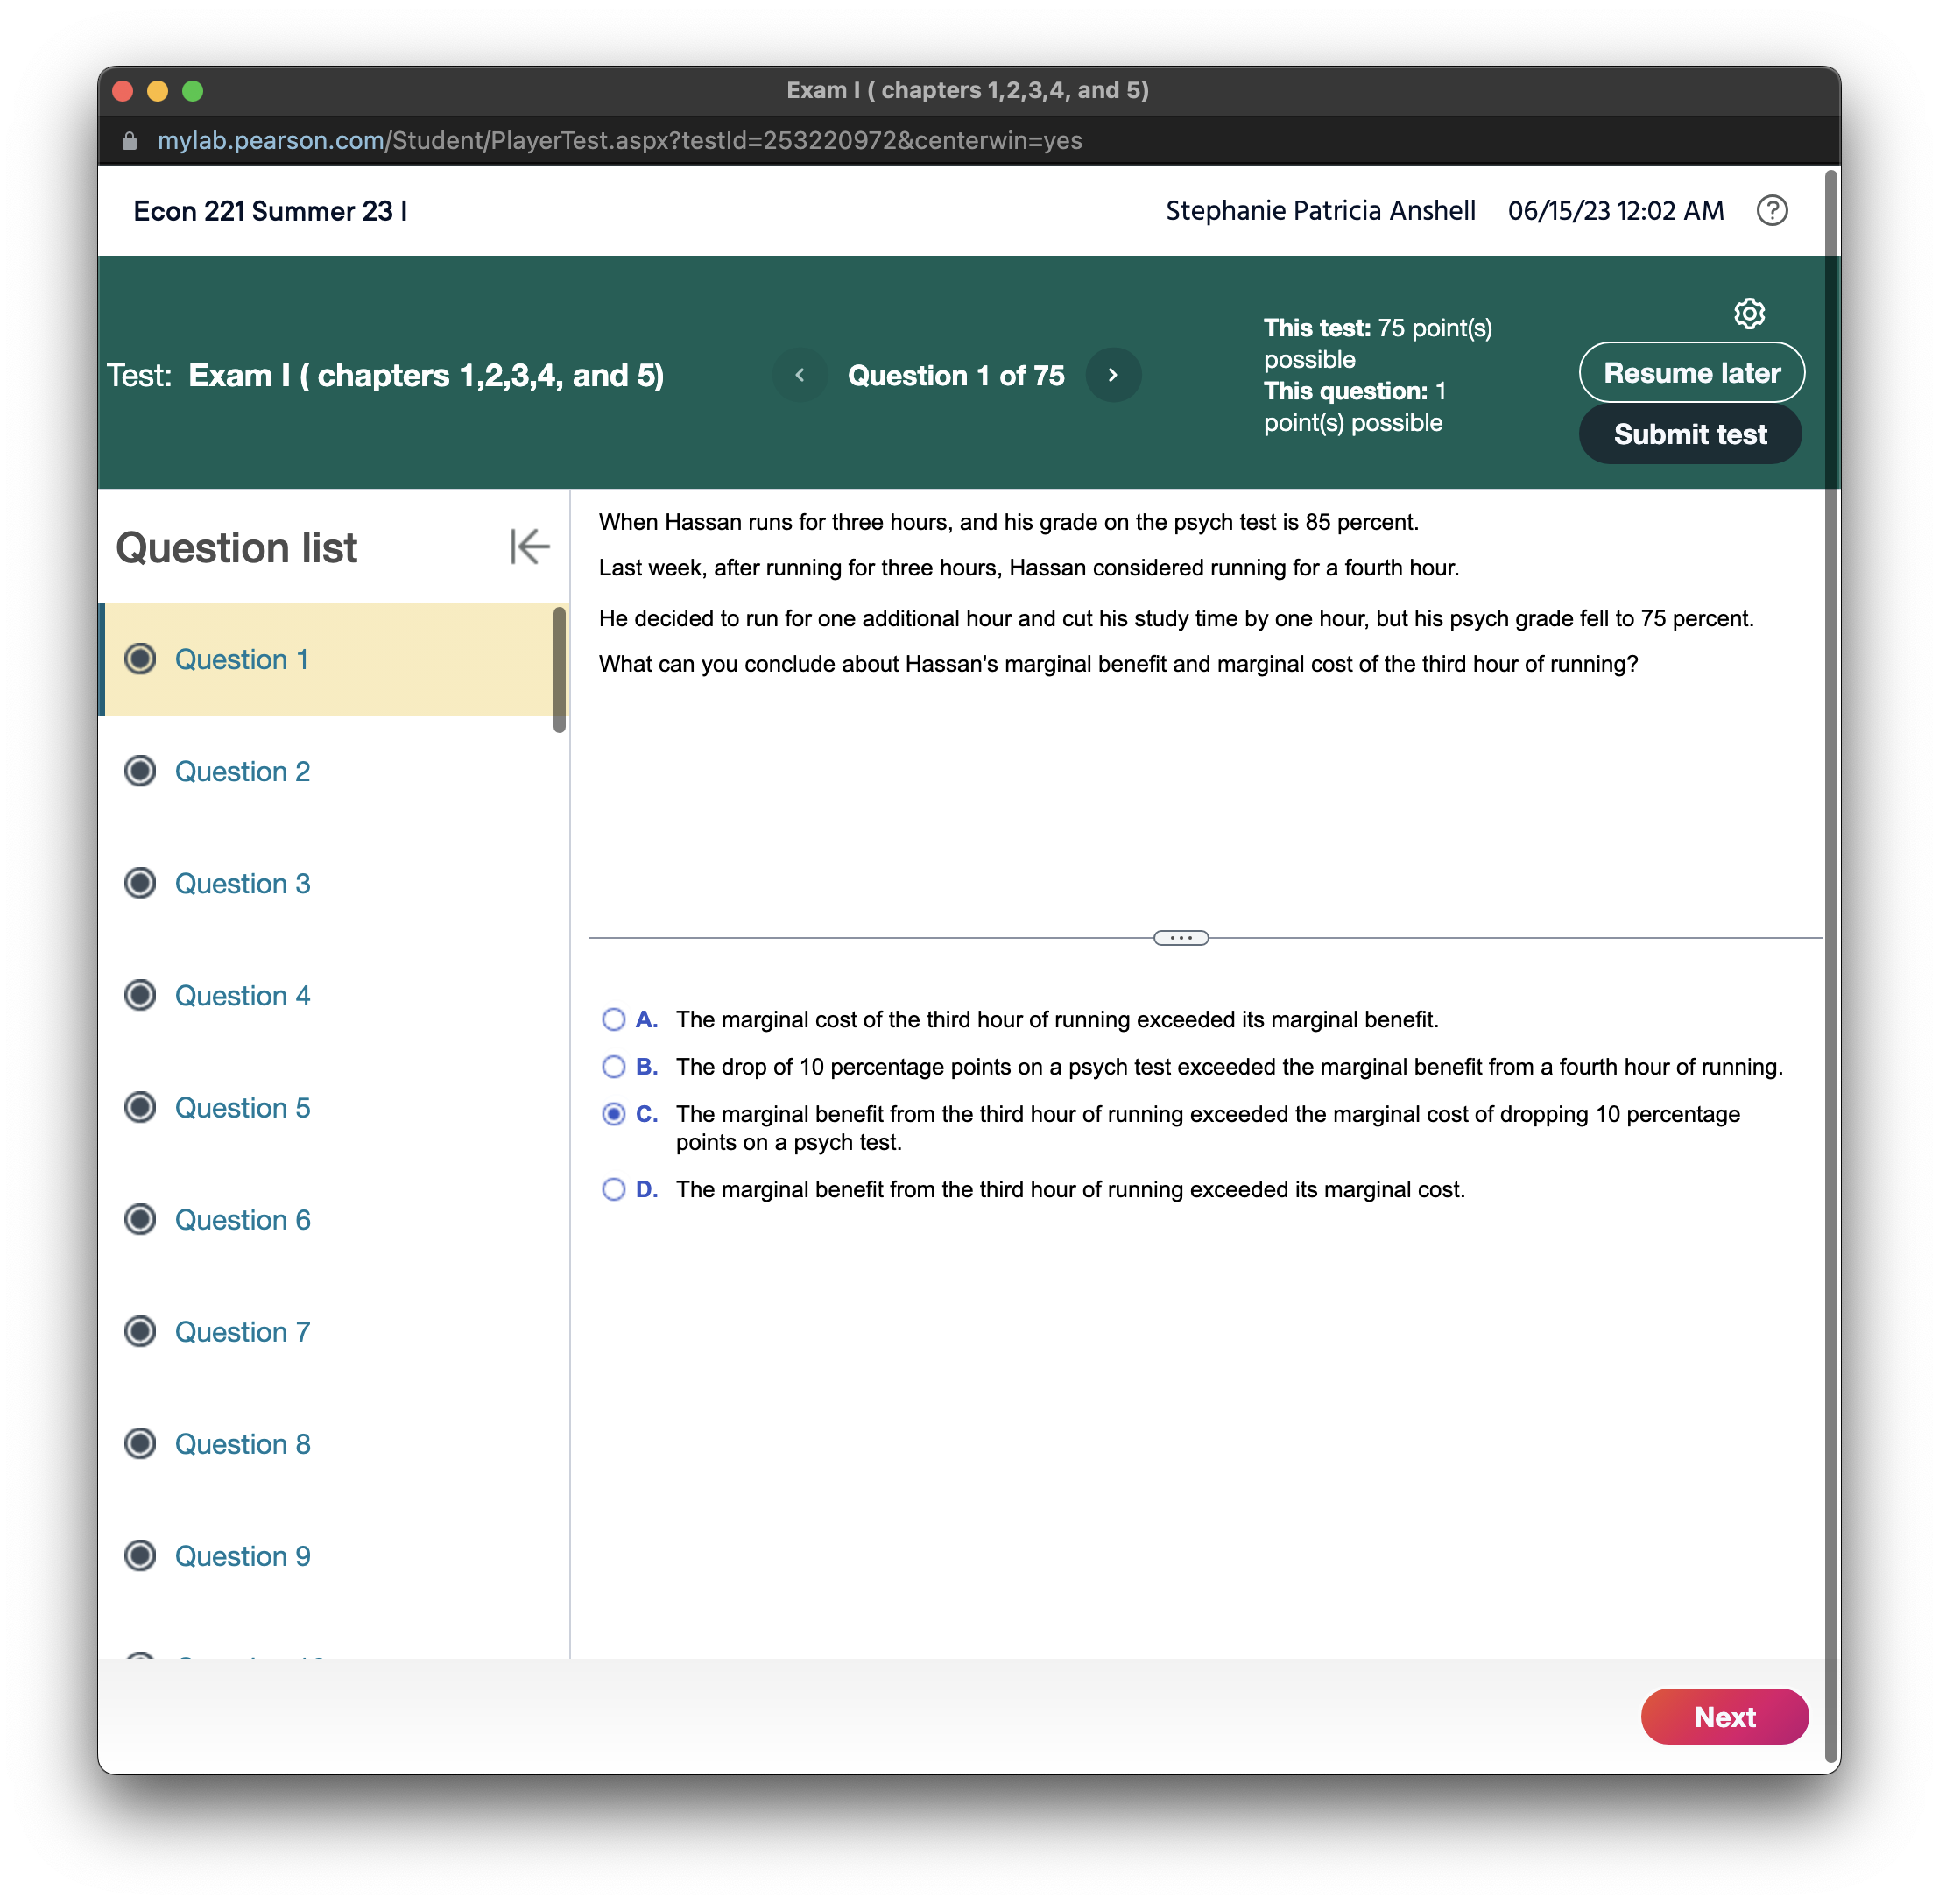Click the Question 1 status circle icon

[141, 659]
